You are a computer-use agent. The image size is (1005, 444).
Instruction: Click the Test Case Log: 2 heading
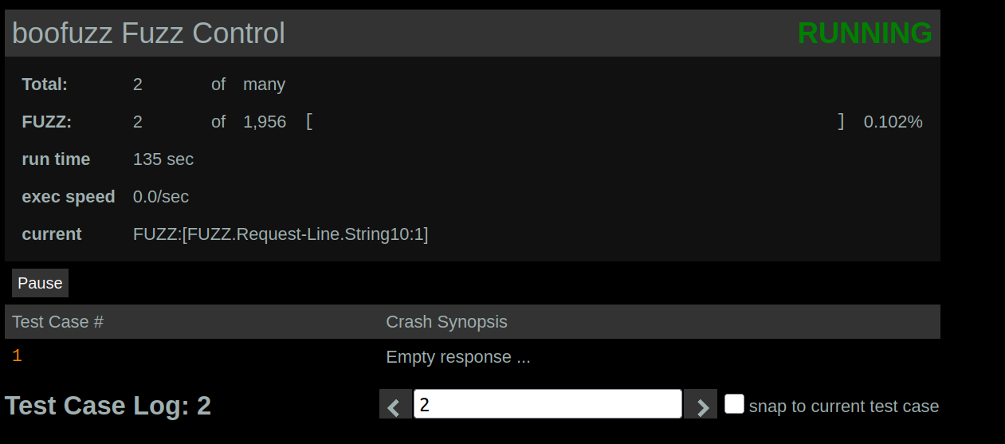[x=108, y=406]
